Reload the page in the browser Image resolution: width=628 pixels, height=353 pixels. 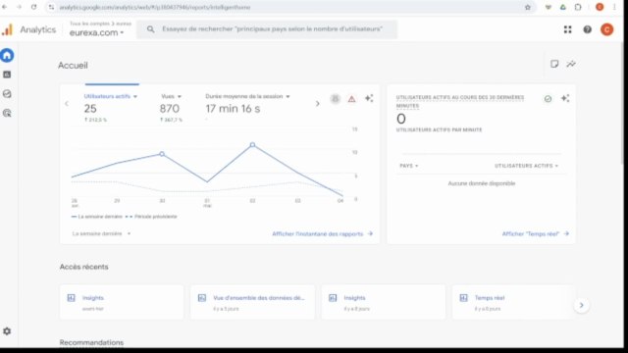click(x=33, y=7)
